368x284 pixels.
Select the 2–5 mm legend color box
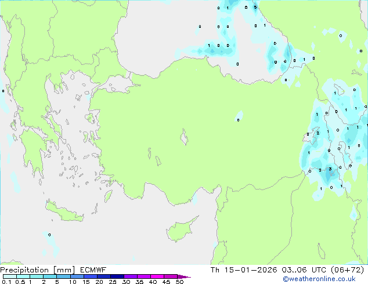(50, 276)
